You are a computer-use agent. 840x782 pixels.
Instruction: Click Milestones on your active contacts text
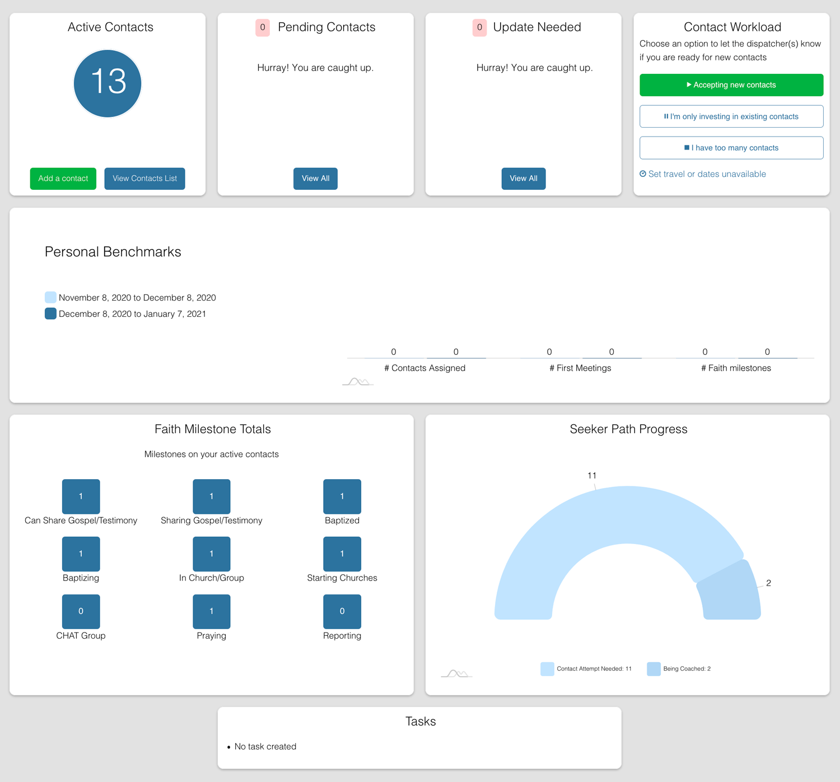click(212, 455)
